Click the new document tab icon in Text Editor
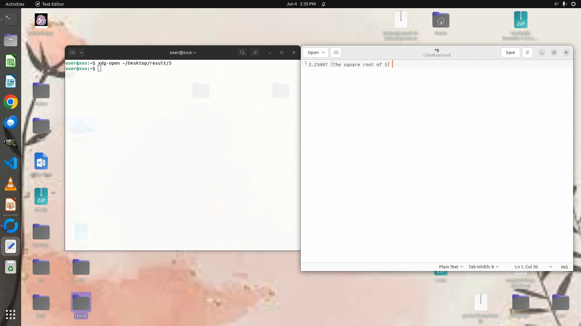581x326 pixels. click(336, 53)
